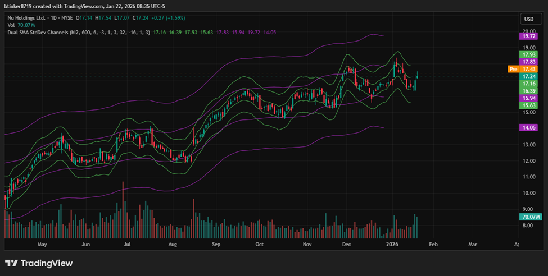Click the May label on time axis
Image resolution: width=548 pixels, height=276 pixels.
click(42, 245)
